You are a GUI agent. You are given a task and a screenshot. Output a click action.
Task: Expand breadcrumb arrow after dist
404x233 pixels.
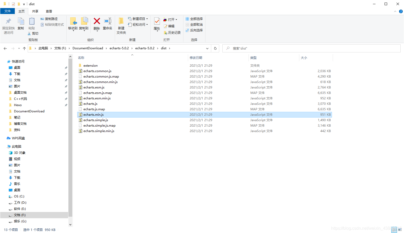coord(169,49)
